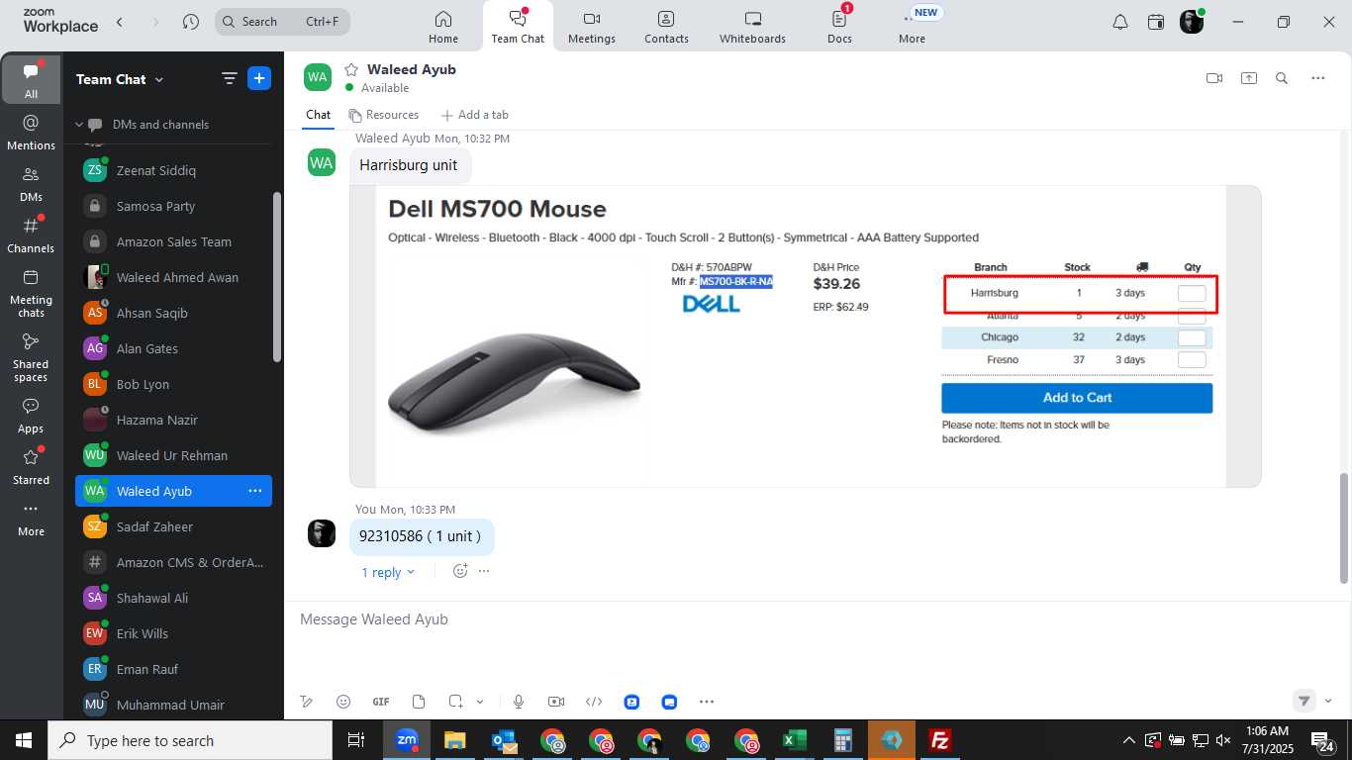Image resolution: width=1352 pixels, height=760 pixels.
Task: Open chat with Hazama Nazir
Action: [173, 420]
